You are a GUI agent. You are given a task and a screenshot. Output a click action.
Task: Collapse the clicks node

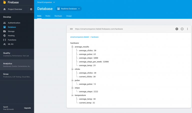(x=72, y=69)
